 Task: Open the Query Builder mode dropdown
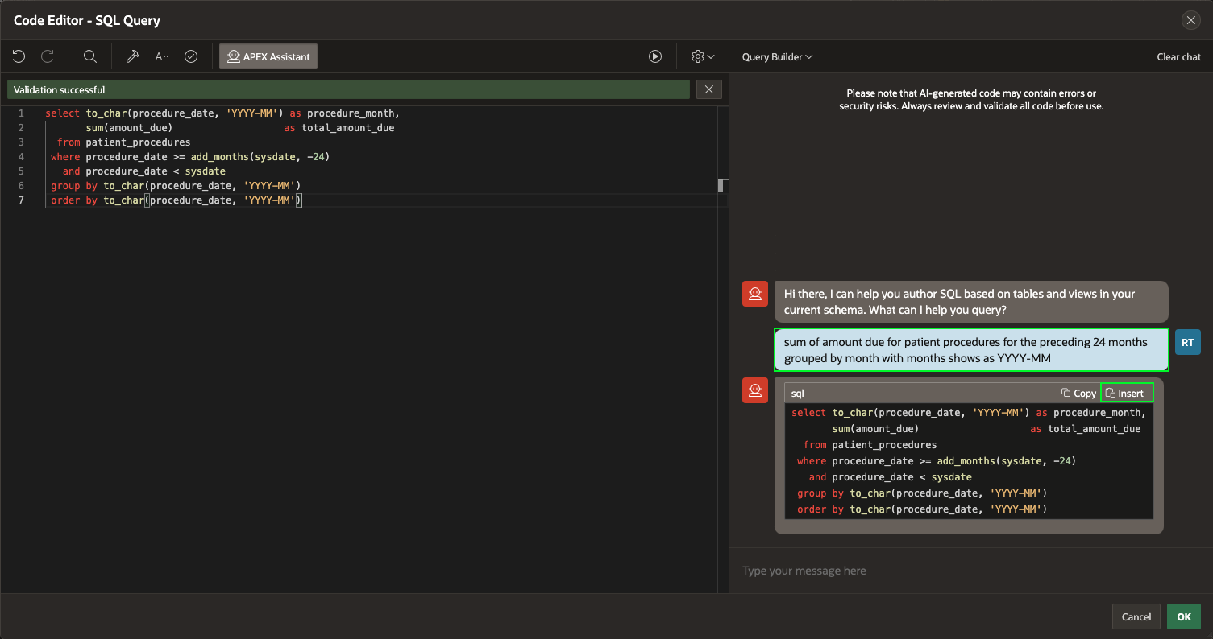click(777, 57)
